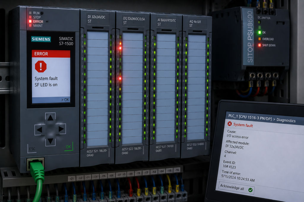Click terminal marker '-11'
The height and width of the screenshot is (202, 304).
pyautogui.click(x=138, y=173)
